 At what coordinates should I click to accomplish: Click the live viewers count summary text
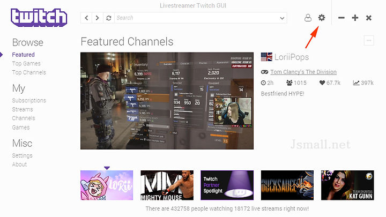tap(227, 208)
